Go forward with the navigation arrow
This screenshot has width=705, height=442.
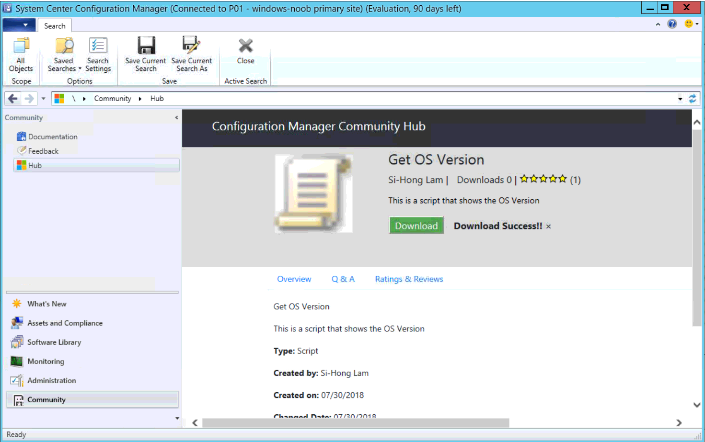point(29,99)
